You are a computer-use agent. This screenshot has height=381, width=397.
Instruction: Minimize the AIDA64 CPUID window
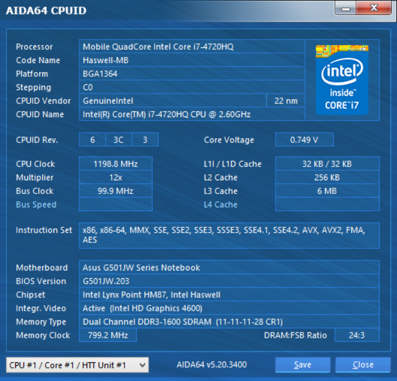346,8
